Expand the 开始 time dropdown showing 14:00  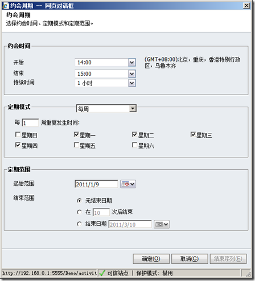coord(132,62)
